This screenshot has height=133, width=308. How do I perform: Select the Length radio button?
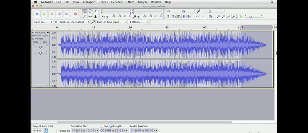pos(111,126)
